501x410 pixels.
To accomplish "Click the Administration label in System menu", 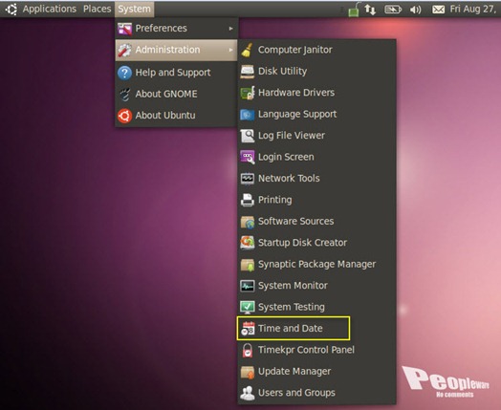I will coord(167,50).
